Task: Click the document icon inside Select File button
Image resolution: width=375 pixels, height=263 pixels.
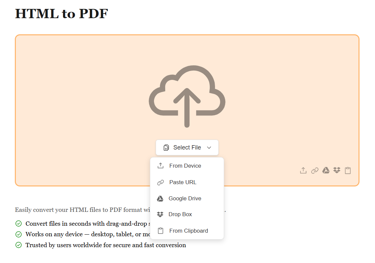Action: [x=166, y=148]
